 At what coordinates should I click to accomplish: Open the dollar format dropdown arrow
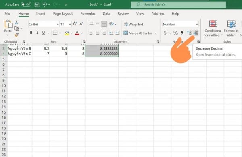(x=170, y=33)
